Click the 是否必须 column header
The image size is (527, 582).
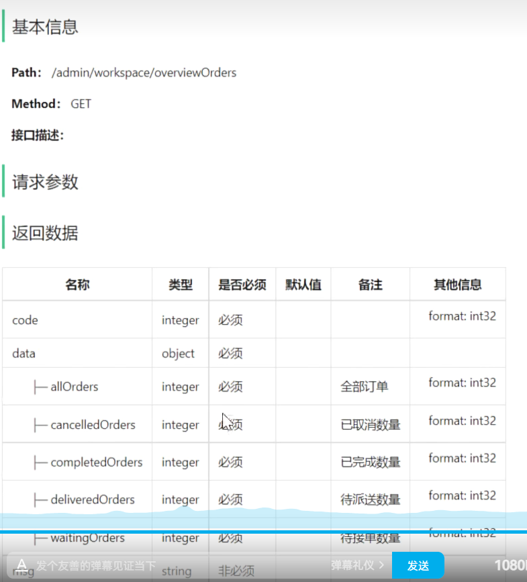(x=242, y=285)
